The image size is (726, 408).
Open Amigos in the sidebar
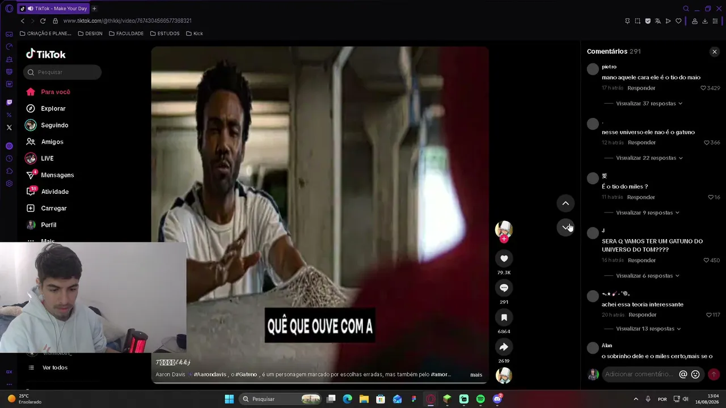(45, 142)
